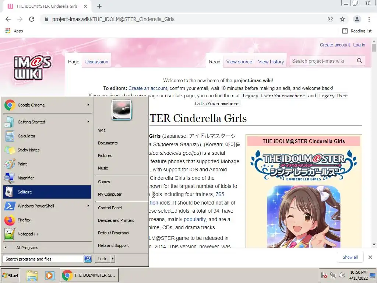Go back with the browser back arrow

coord(8,19)
